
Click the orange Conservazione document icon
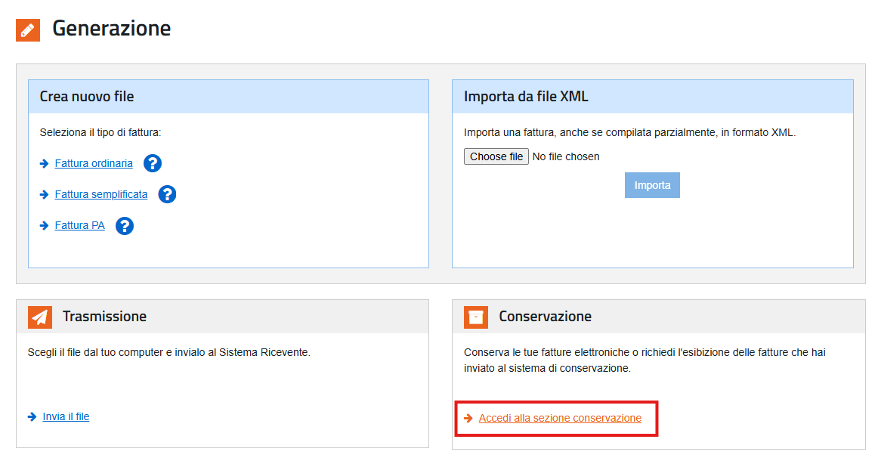475,316
